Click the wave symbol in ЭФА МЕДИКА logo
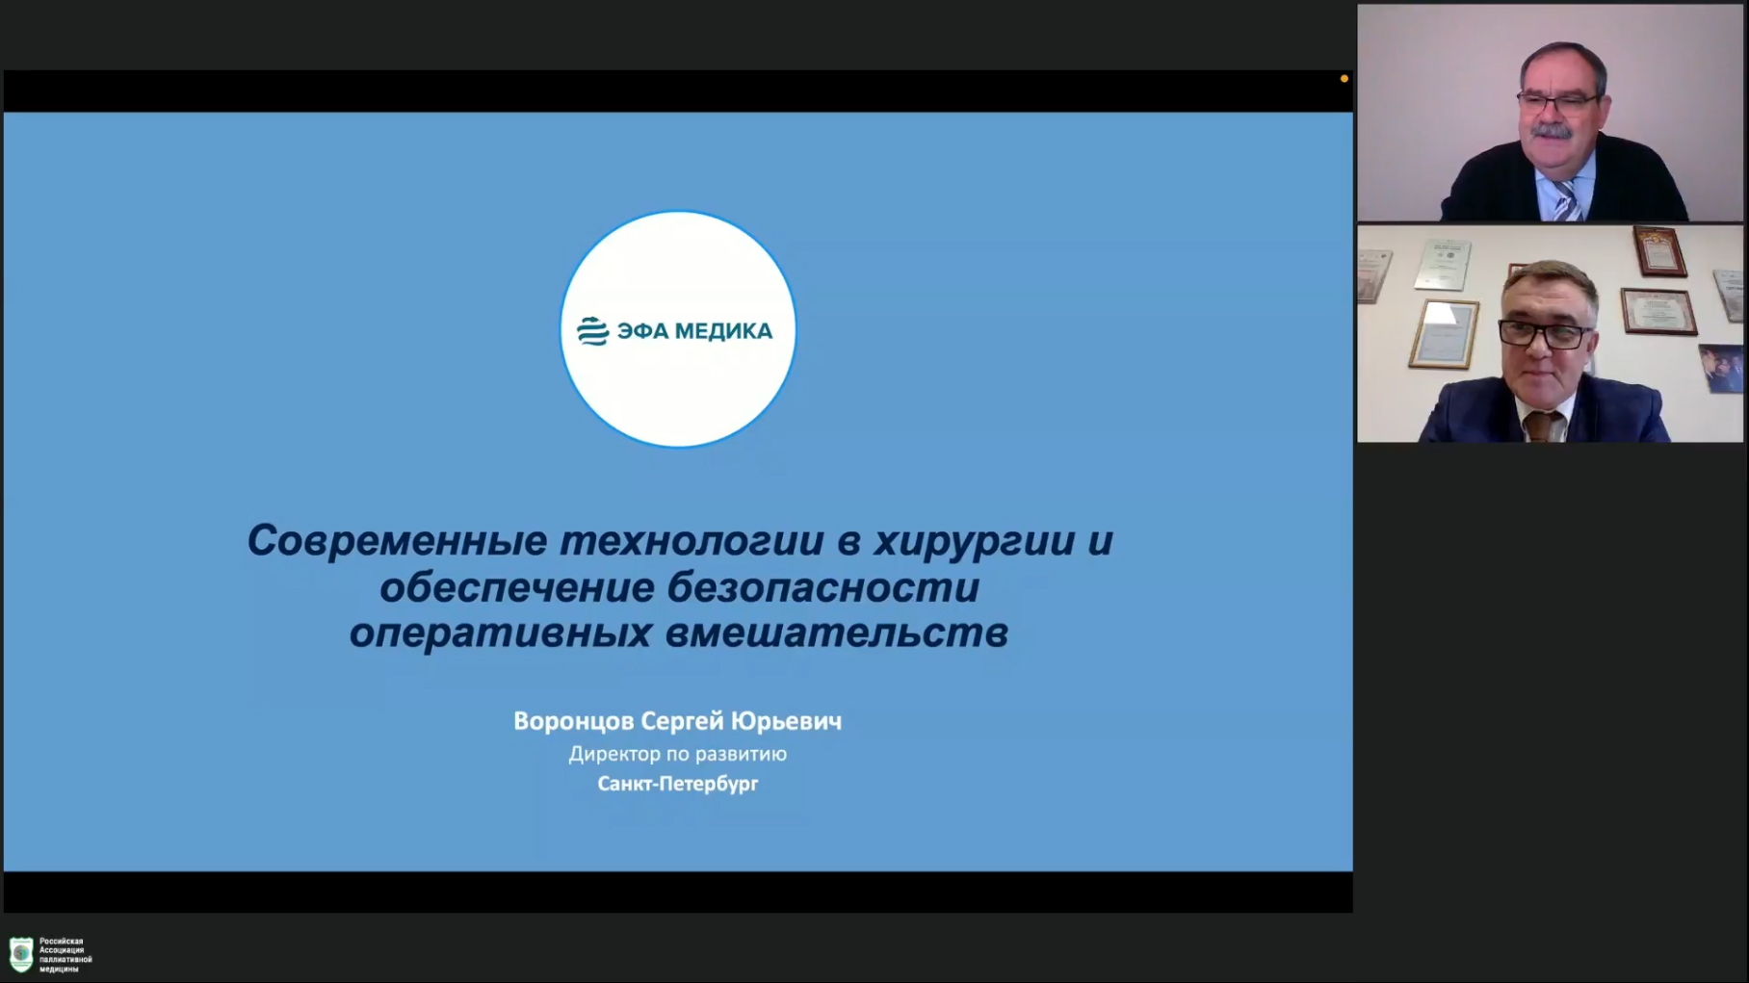Viewport: 1749px width, 983px height. pos(592,331)
